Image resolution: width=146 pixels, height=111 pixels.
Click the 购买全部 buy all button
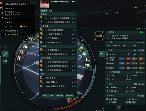tap(69, 95)
